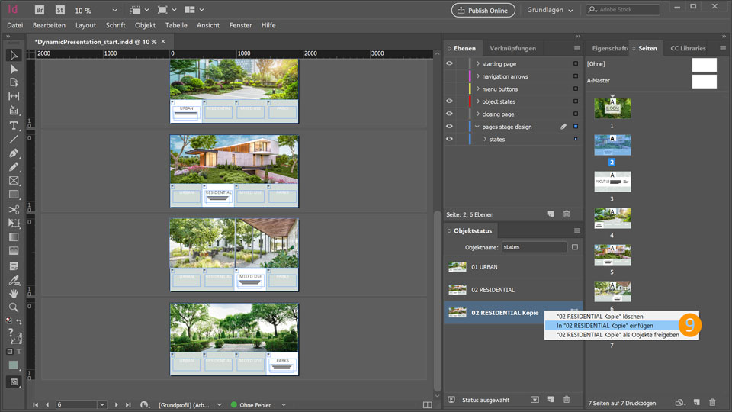Image resolution: width=732 pixels, height=412 pixels.
Task: Delete object state with trash icon
Action: [x=567, y=399]
